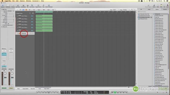Toggle the green Cycle mode button
The image size is (170, 95).
click(115, 92)
